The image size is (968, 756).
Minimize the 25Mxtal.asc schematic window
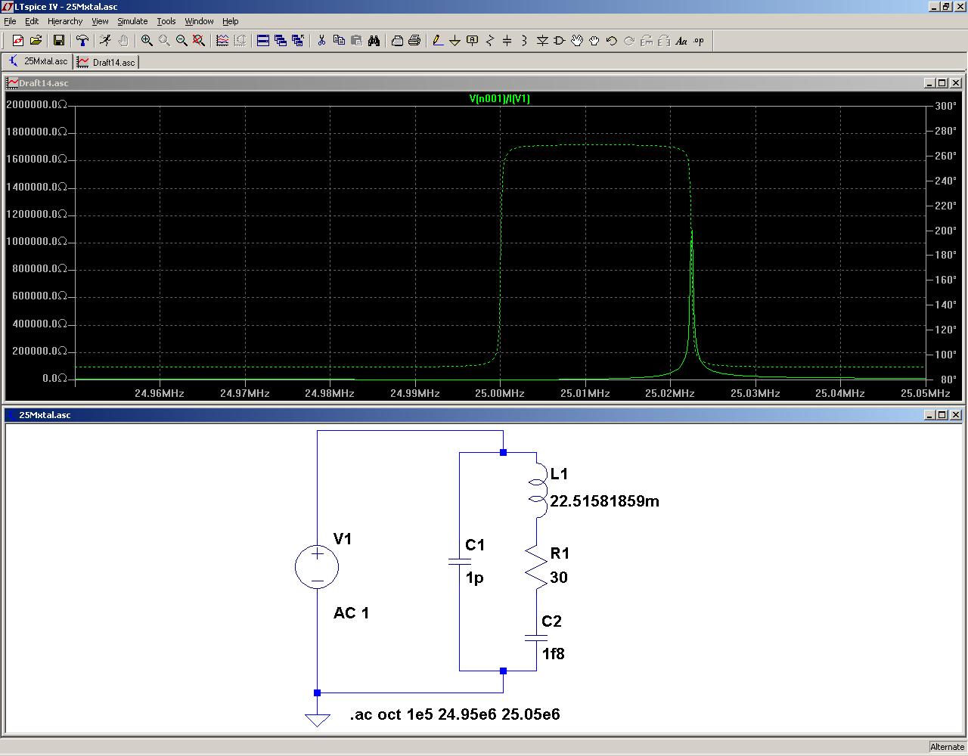coord(929,414)
